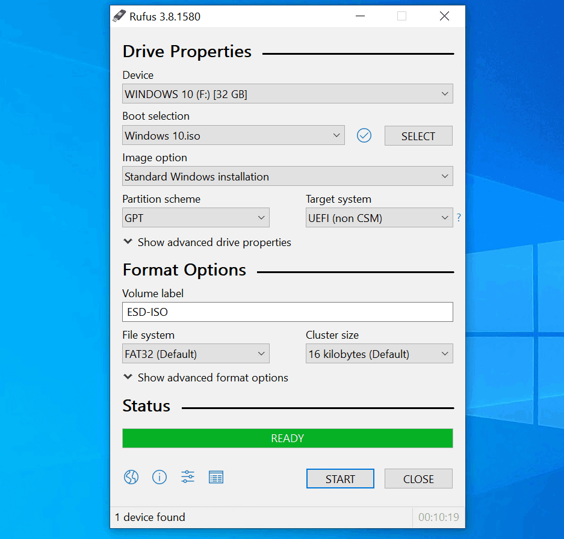Show the log window icon
This screenshot has width=564, height=539.
click(216, 478)
